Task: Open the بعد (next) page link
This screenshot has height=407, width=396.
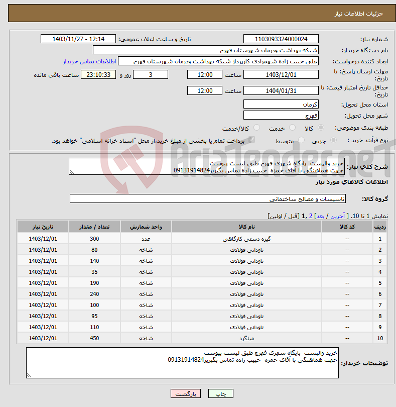Action: point(320,216)
